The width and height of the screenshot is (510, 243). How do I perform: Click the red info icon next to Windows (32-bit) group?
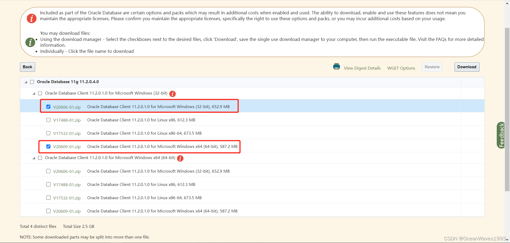172,94
